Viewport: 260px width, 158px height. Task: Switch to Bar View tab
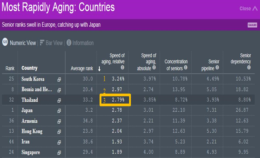(54, 43)
